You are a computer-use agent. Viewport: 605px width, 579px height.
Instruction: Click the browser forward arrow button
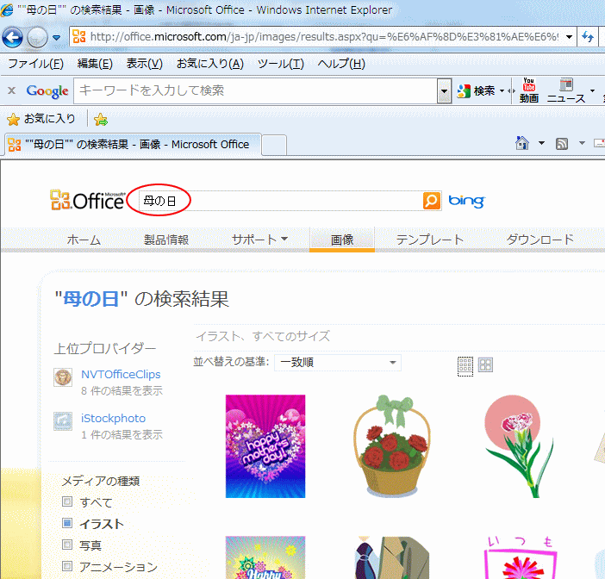point(37,37)
